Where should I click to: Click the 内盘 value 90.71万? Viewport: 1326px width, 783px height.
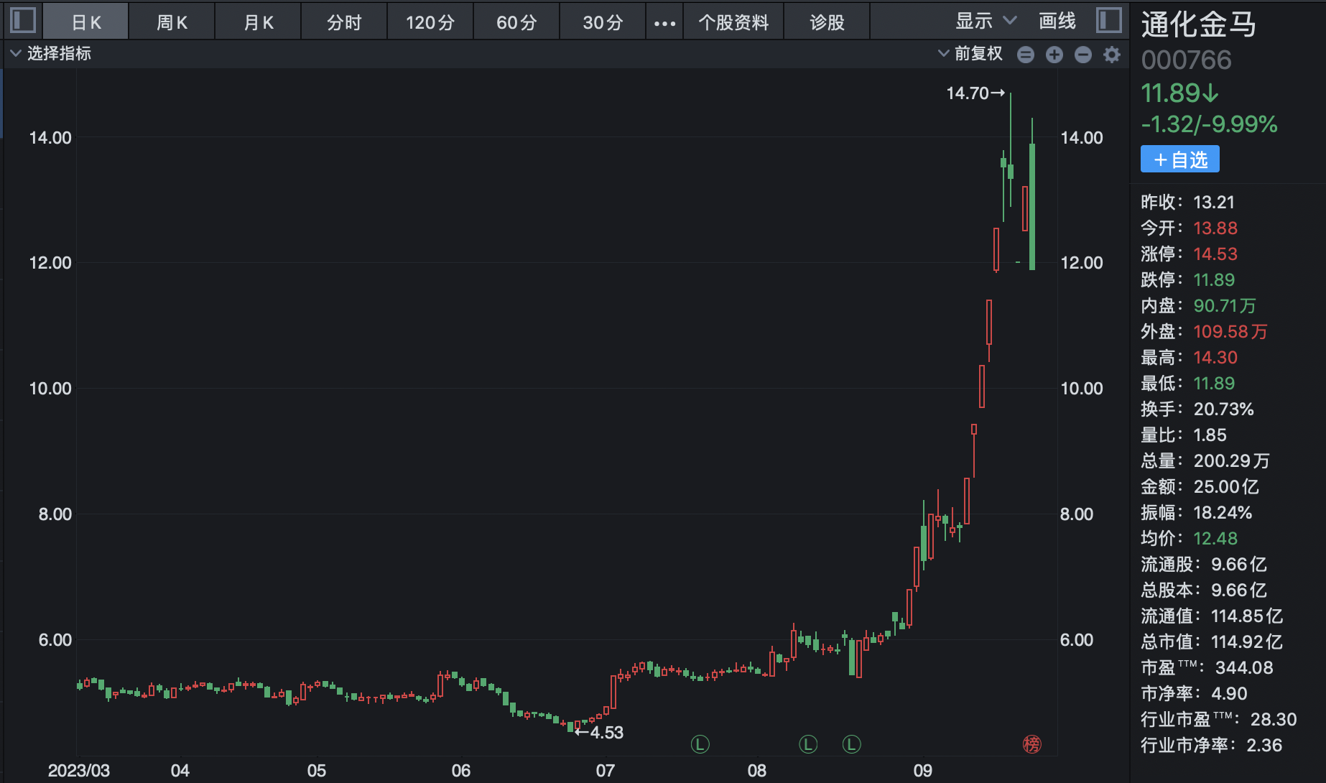1225,306
